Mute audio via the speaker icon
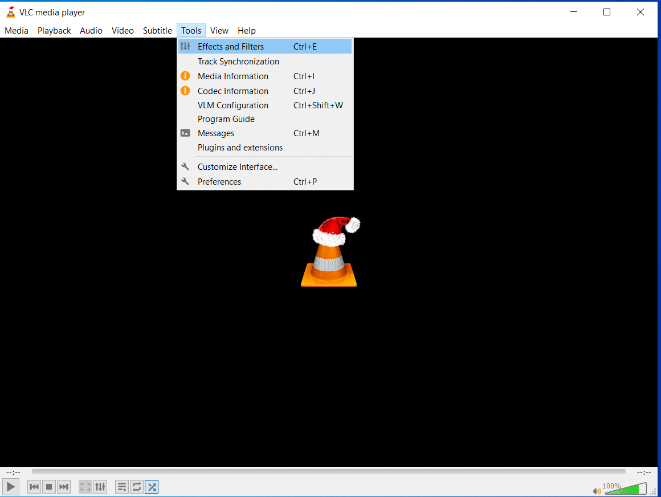Screen dimensions: 661x497 point(597,491)
